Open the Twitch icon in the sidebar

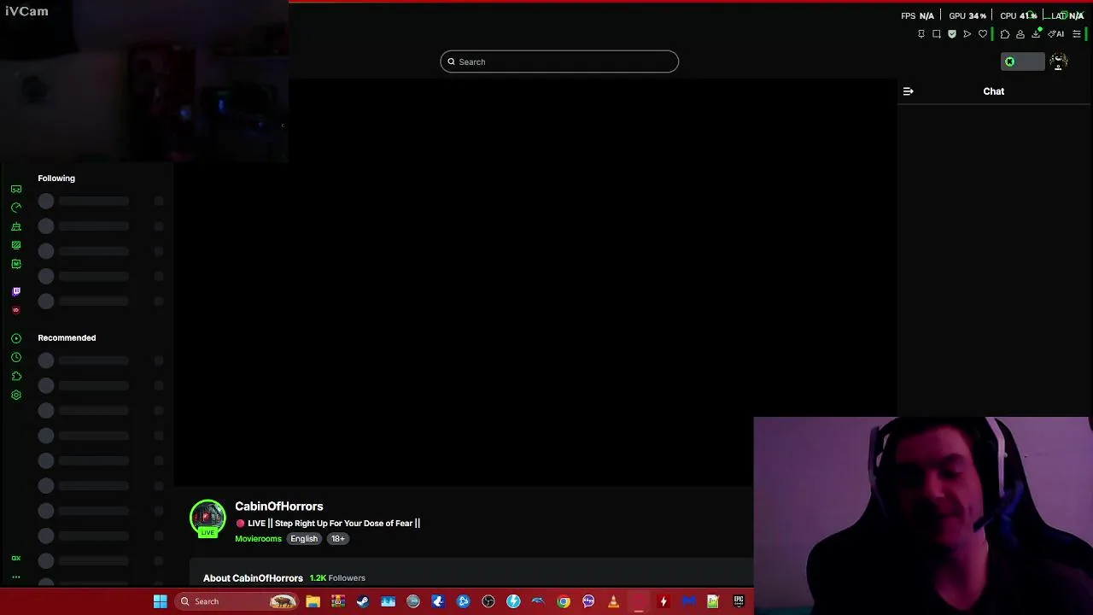click(x=16, y=291)
